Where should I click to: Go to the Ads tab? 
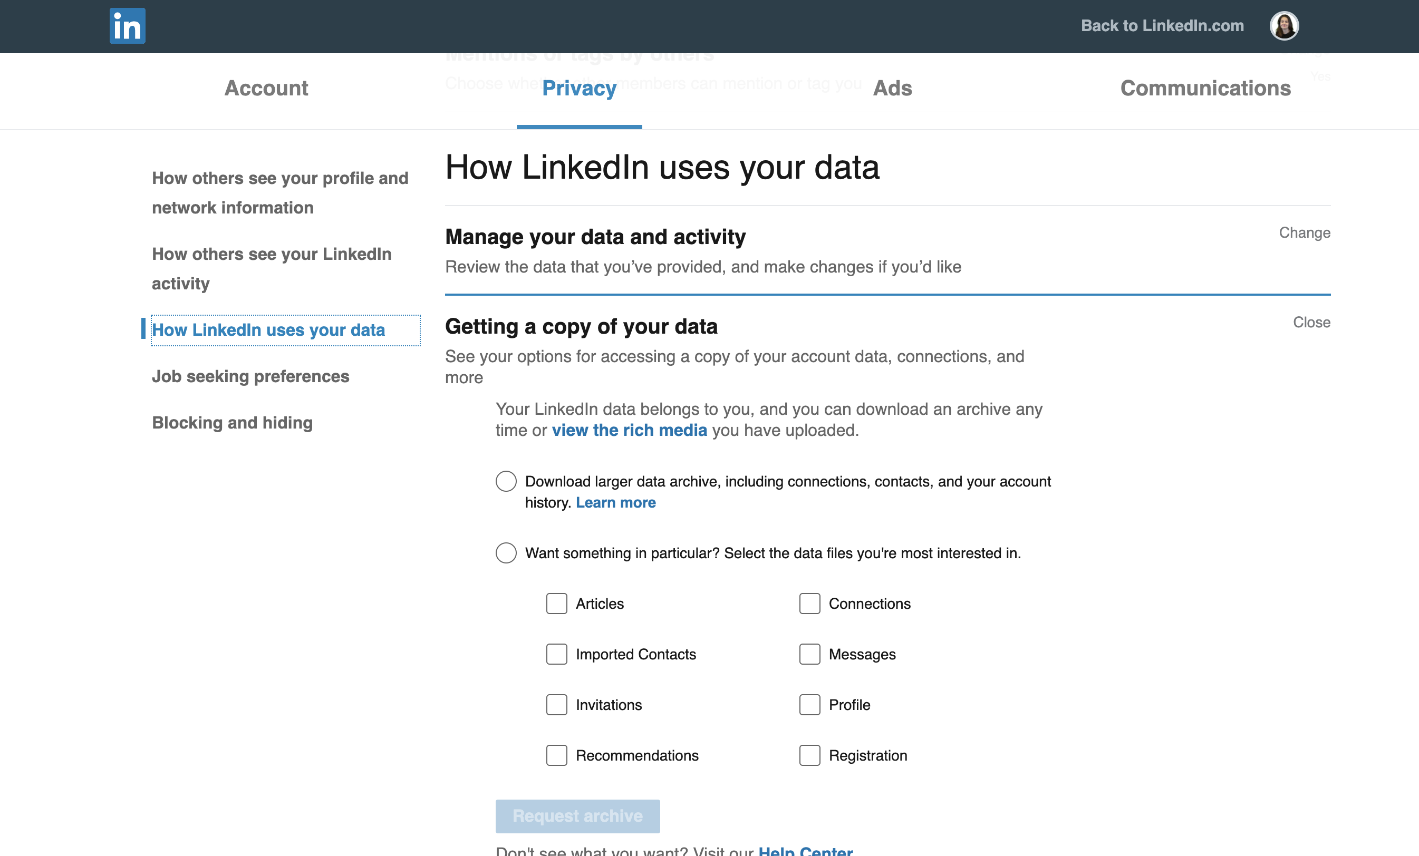click(x=892, y=89)
